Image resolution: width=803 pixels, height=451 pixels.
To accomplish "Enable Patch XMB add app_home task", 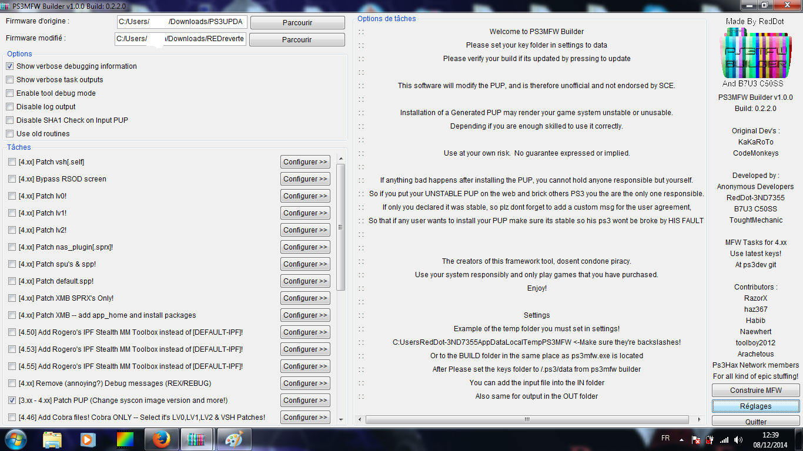I will [12, 315].
